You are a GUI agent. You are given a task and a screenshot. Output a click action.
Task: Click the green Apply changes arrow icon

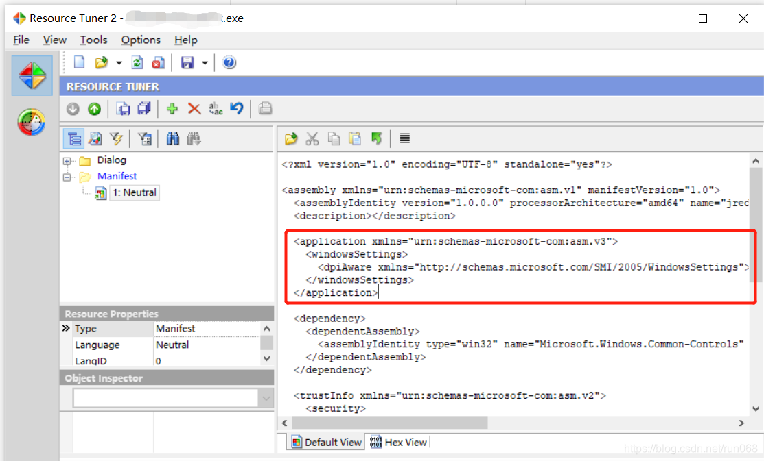pyautogui.click(x=377, y=138)
